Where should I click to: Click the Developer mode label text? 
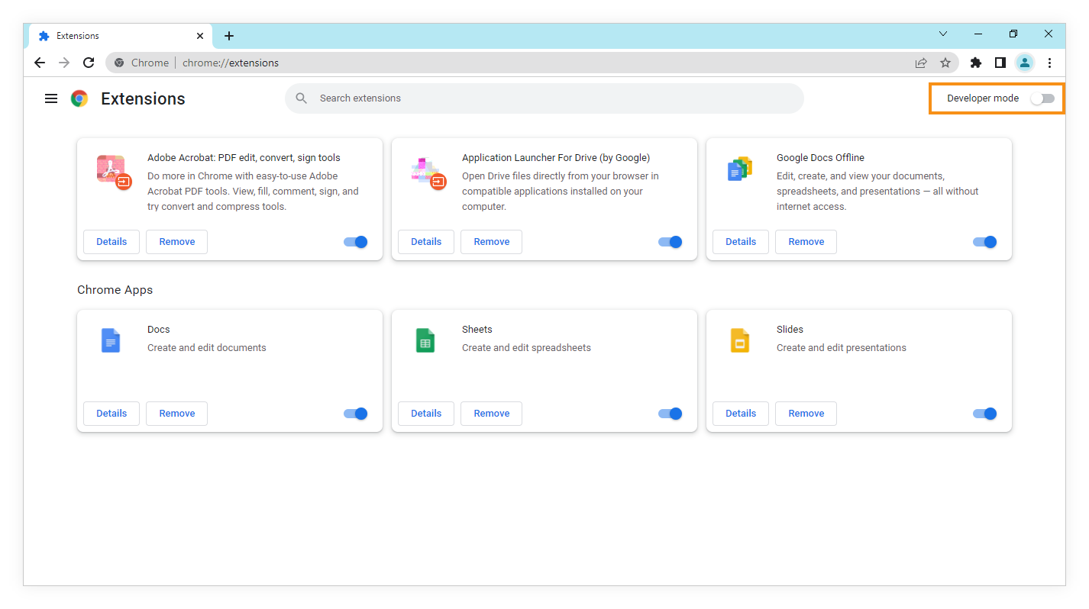coord(983,98)
